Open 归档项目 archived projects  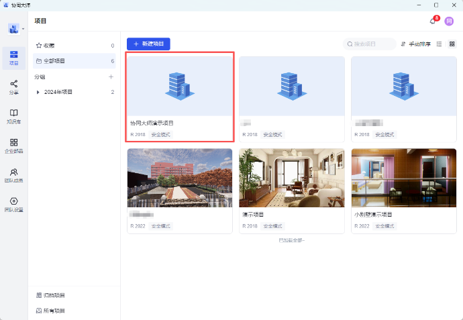point(54,295)
